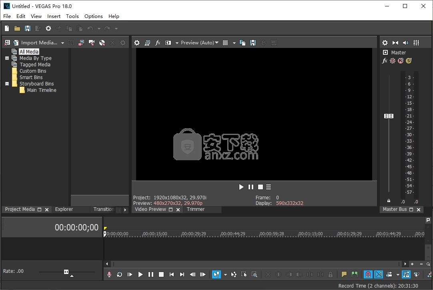The height and width of the screenshot is (290, 433).
Task: Open the Master bus FX chain
Action: coord(385,61)
